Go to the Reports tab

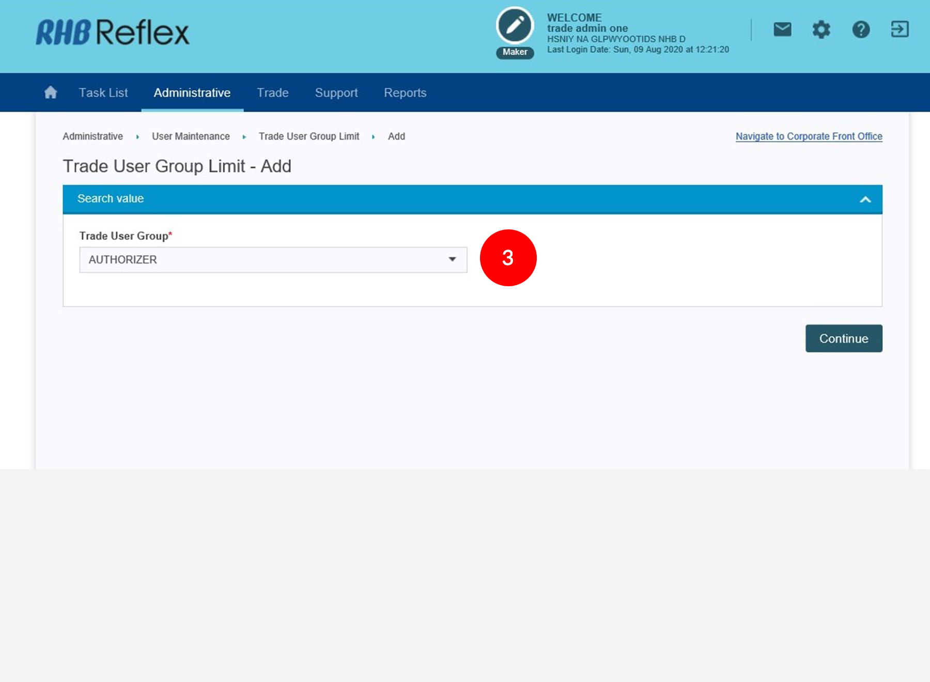(x=405, y=92)
